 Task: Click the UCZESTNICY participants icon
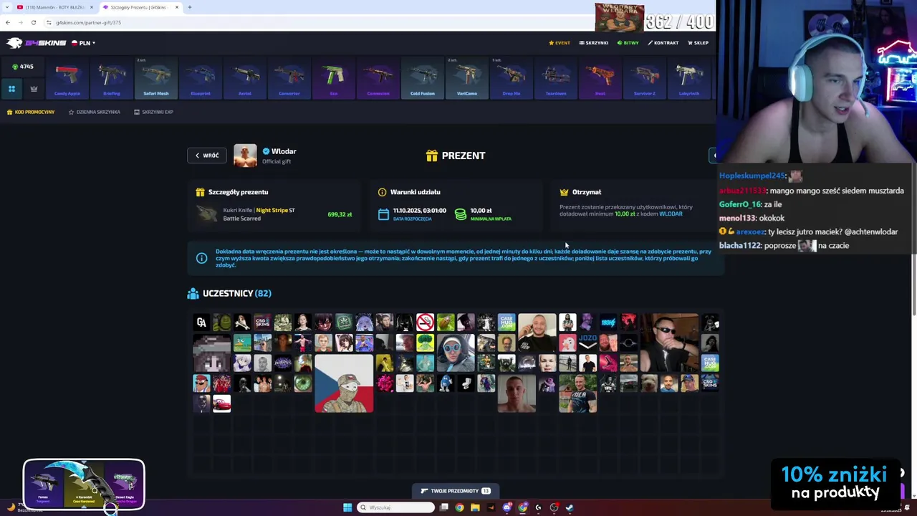click(193, 293)
